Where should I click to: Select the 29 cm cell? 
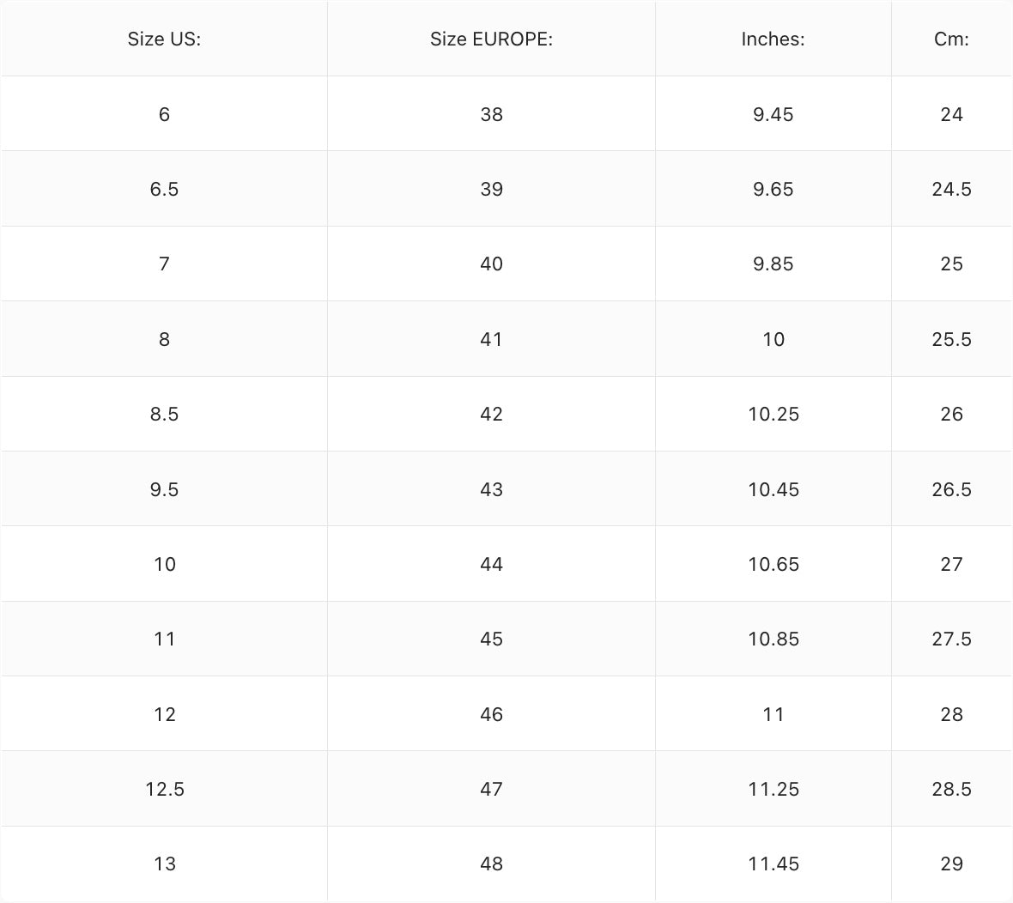click(x=951, y=864)
